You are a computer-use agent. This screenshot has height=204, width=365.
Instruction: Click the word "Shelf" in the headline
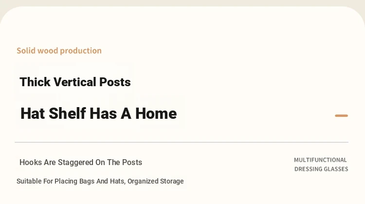coord(67,113)
